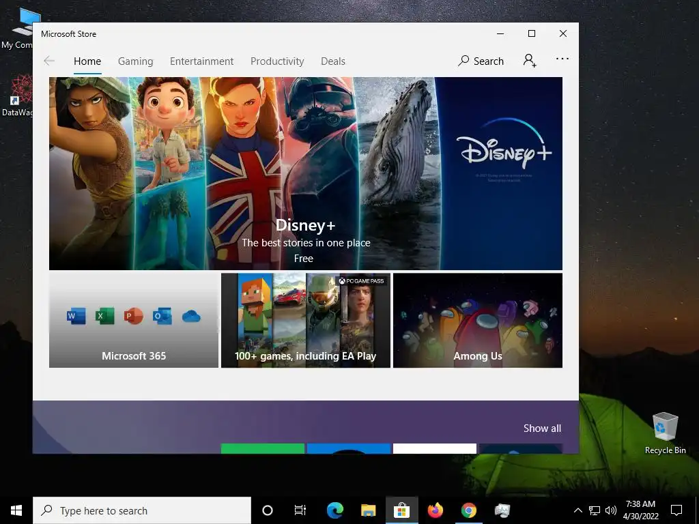Open the three-dot See more menu
This screenshot has width=699, height=524.
pos(562,59)
